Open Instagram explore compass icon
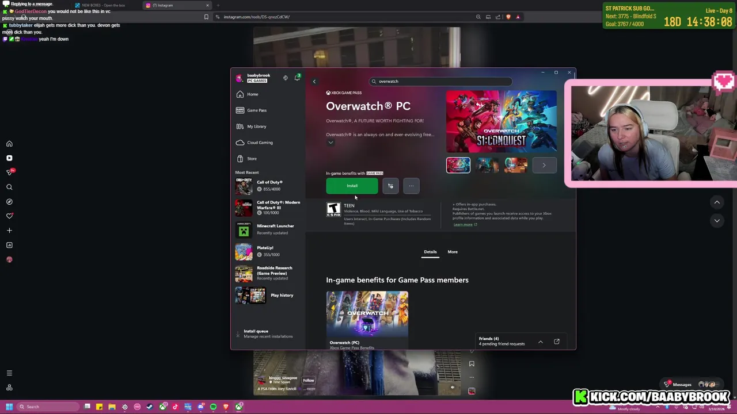 (9, 202)
